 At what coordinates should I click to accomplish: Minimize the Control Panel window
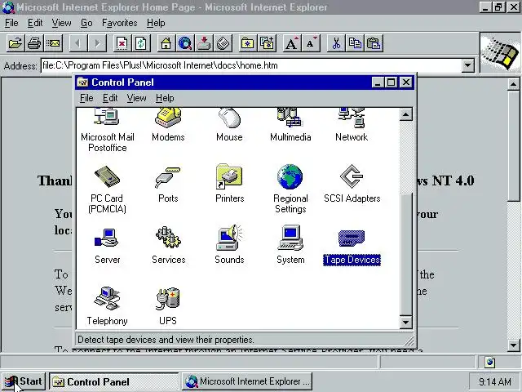click(378, 82)
